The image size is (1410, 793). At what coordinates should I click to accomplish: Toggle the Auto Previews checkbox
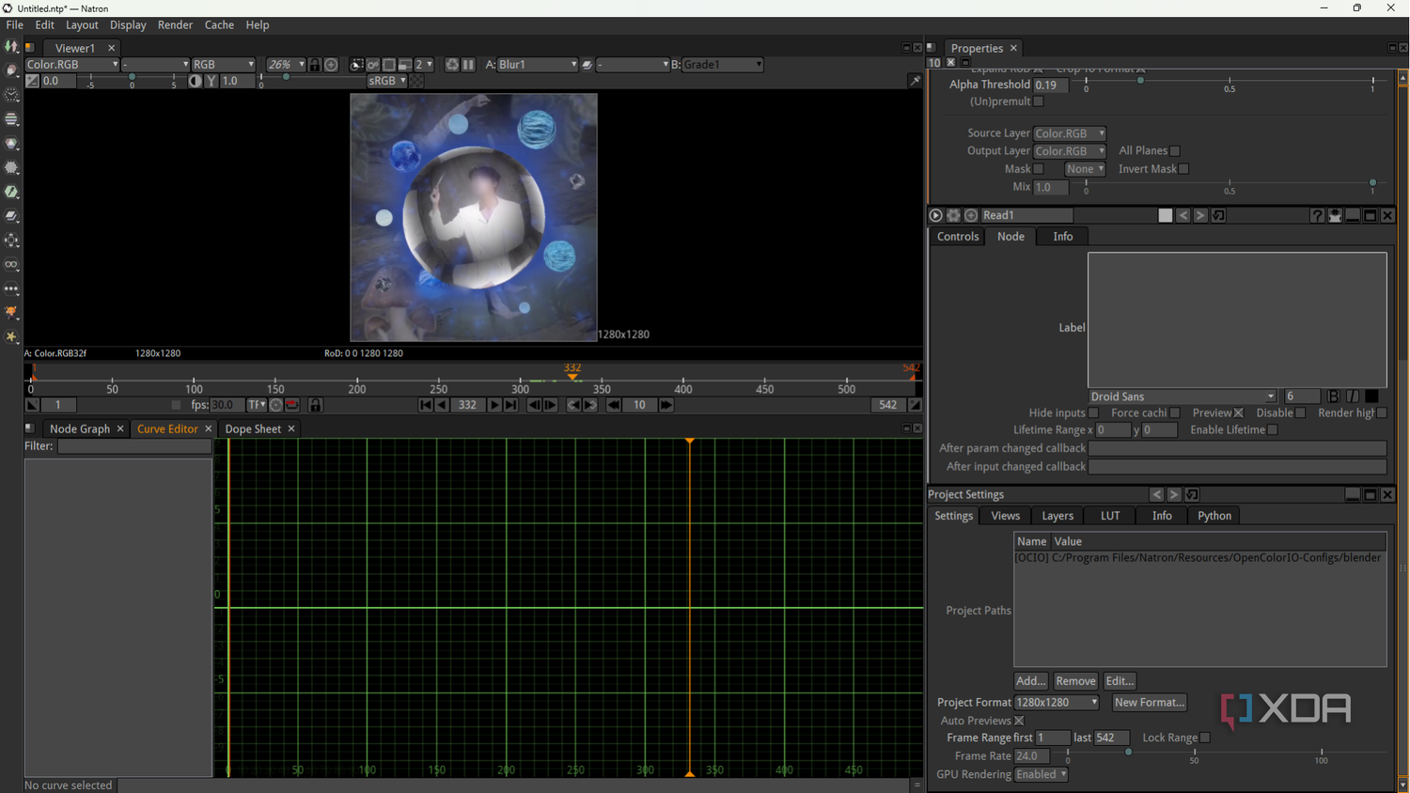1019,721
